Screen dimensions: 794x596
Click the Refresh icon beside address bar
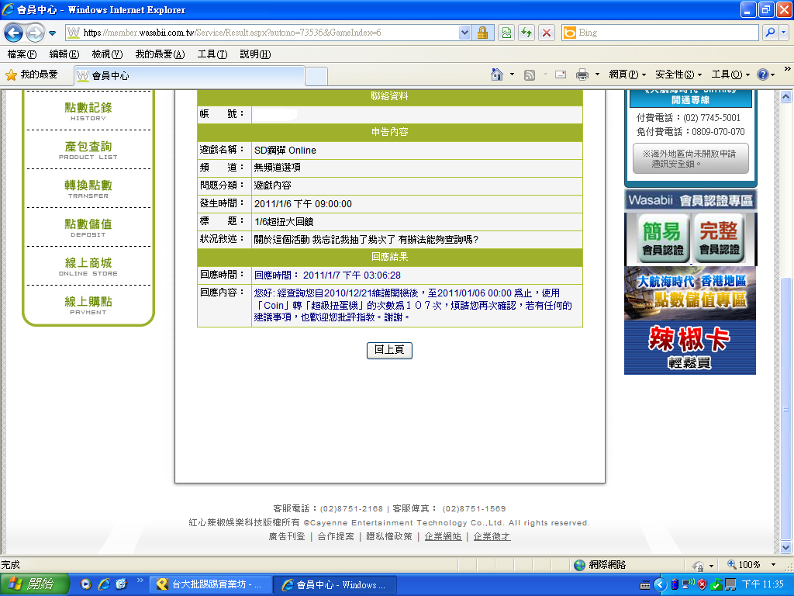click(x=527, y=33)
